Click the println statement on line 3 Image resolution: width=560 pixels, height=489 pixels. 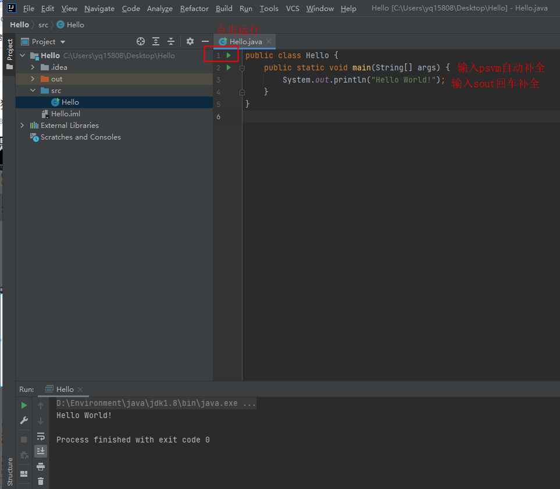coord(363,80)
